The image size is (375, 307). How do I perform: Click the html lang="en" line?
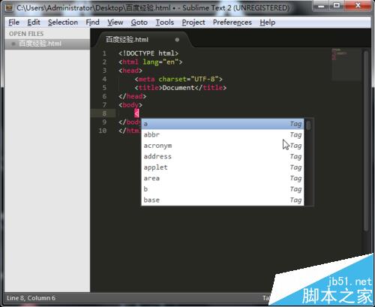[x=151, y=62]
